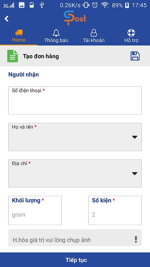
Task: Focus the Số điện thoại input field
Action: [75, 100]
